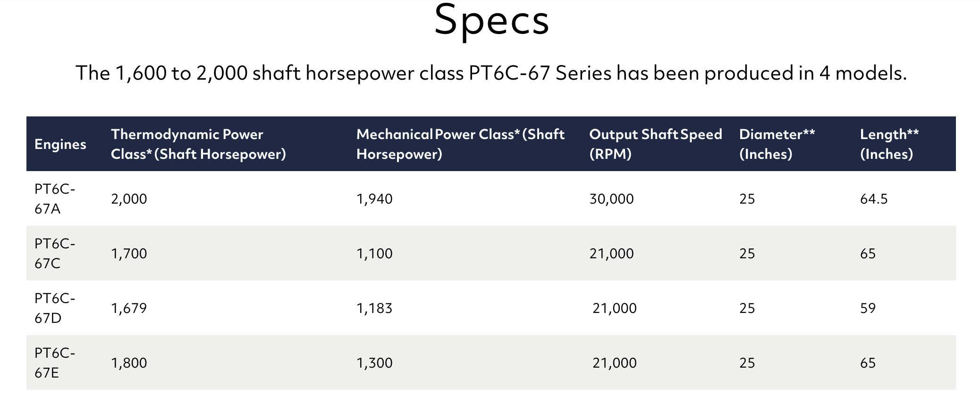Click the 30,000 RPM shaft speed value

coord(611,199)
